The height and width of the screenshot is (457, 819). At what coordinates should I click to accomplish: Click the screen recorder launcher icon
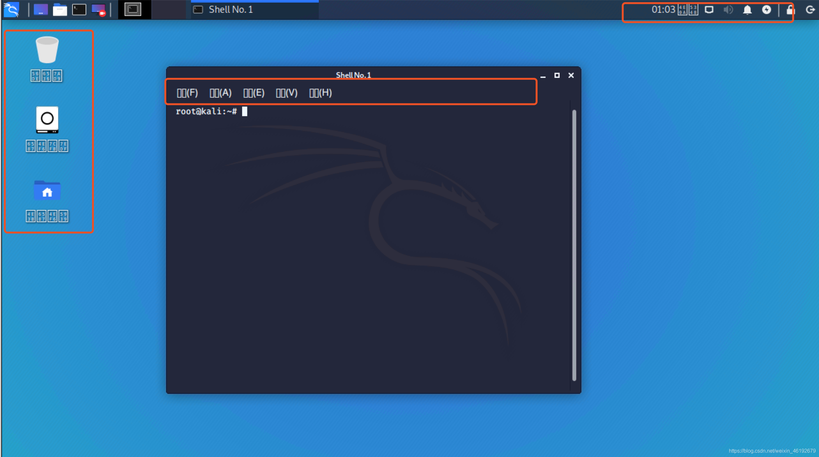point(98,10)
